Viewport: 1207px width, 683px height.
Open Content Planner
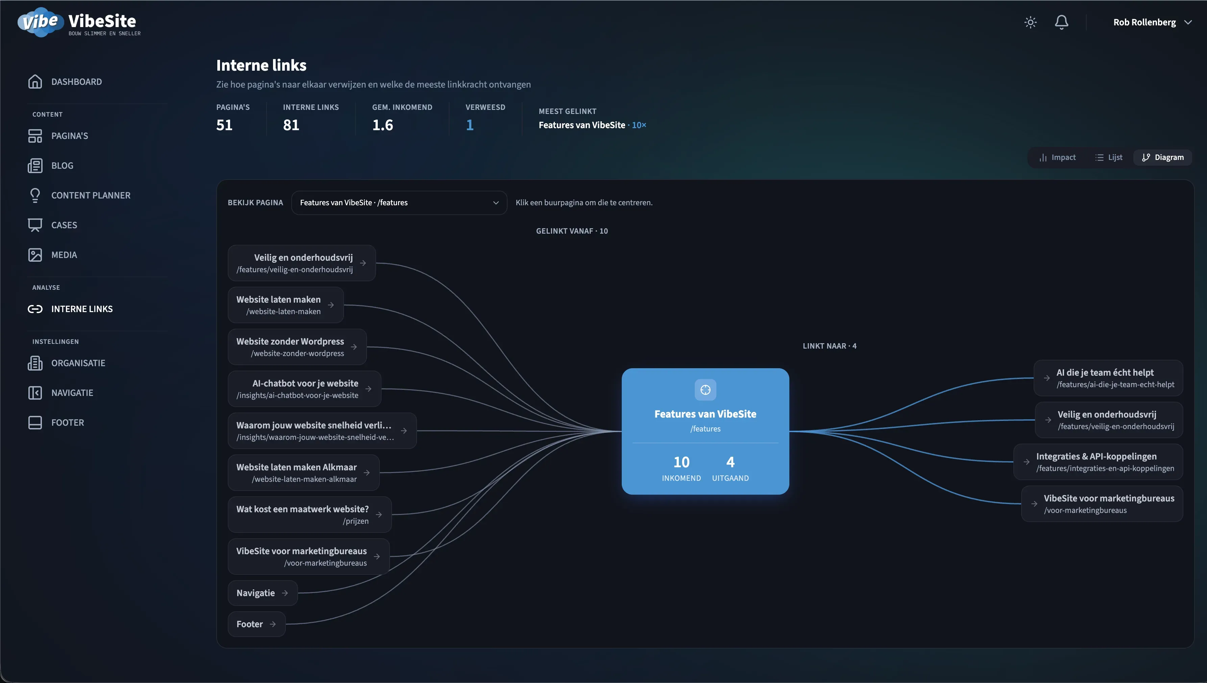(91, 195)
